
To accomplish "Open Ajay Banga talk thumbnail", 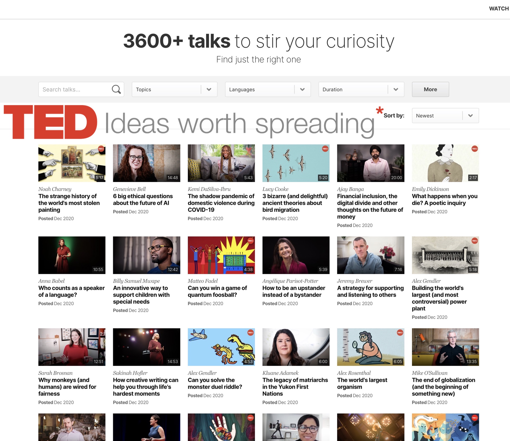I will (371, 163).
